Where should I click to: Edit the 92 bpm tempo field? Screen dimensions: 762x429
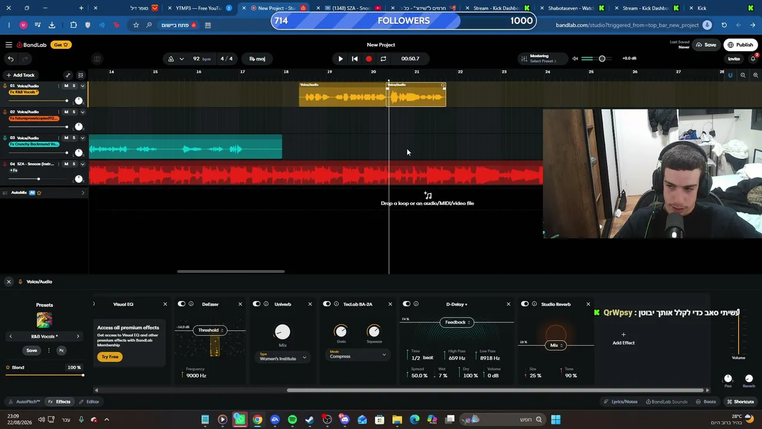coord(202,58)
